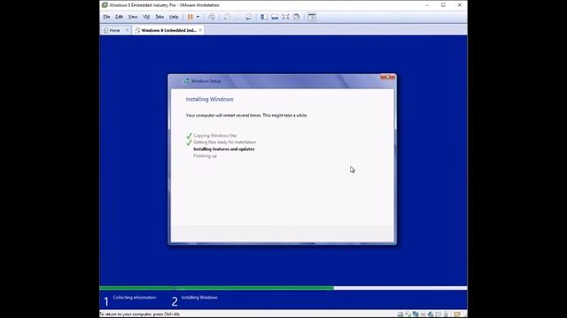The height and width of the screenshot is (318, 567).
Task: Open the Tabs menu
Action: click(159, 17)
